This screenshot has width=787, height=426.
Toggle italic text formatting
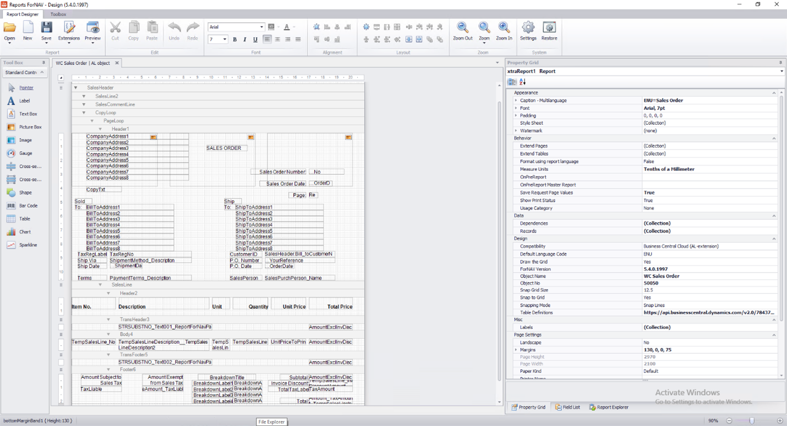(x=244, y=39)
